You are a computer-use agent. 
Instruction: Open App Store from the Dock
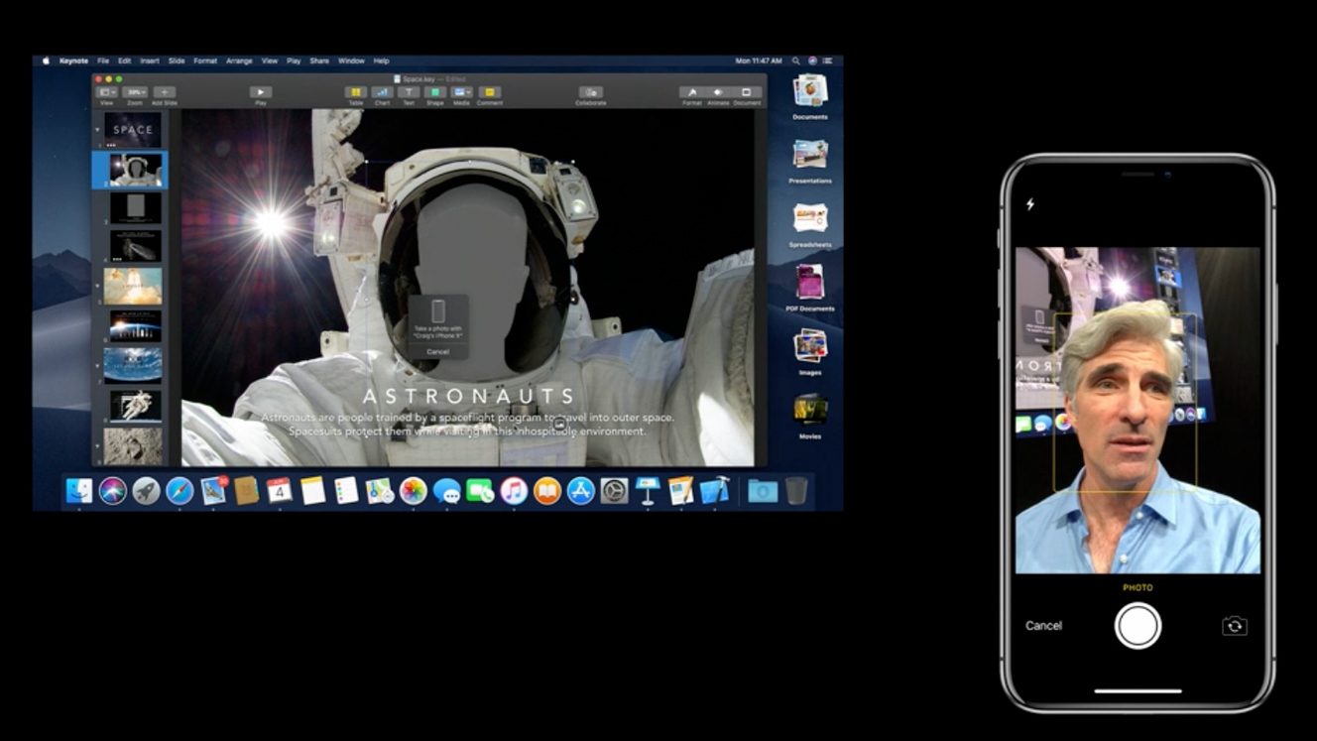[580, 490]
